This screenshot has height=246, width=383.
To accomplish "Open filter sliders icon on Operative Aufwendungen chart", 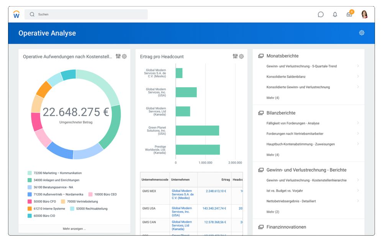I will [118, 56].
